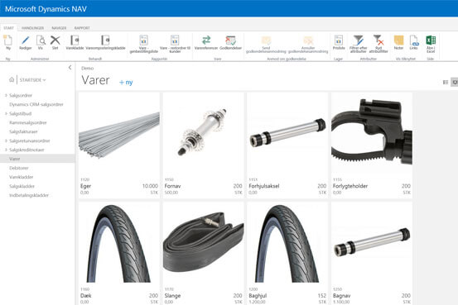Image resolution: width=458 pixels, height=305 pixels.
Task: Select the Fornav product tile
Action: pyautogui.click(x=203, y=145)
